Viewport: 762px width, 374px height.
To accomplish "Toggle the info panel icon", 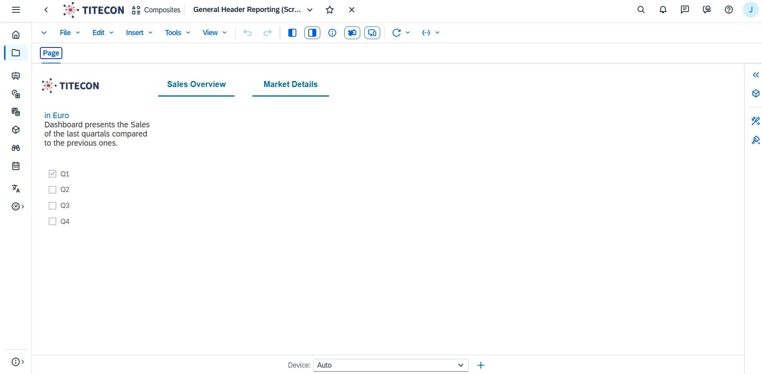I will click(x=332, y=33).
